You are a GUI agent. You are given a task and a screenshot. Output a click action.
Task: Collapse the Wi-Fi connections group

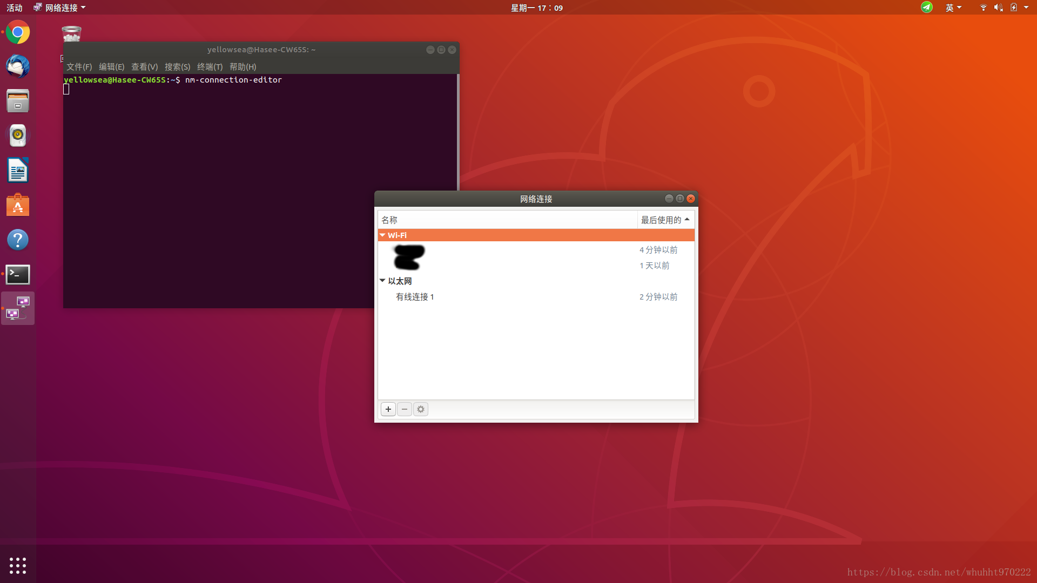[x=382, y=235]
